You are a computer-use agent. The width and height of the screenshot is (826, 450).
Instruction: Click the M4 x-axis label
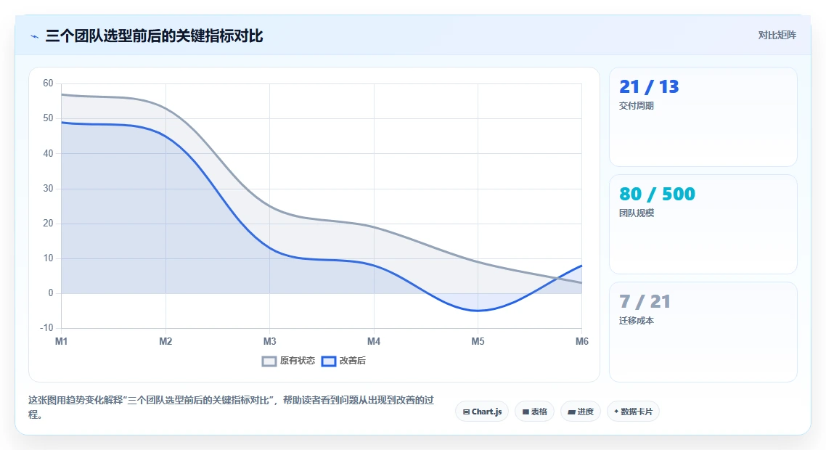tap(374, 341)
